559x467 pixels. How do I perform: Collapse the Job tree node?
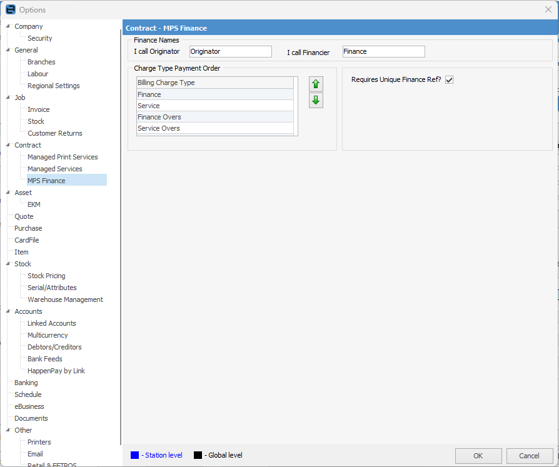[8, 98]
